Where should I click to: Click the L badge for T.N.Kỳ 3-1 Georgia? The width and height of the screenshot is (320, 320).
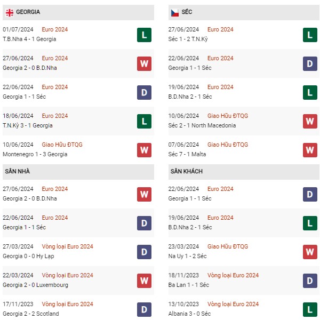point(144,122)
